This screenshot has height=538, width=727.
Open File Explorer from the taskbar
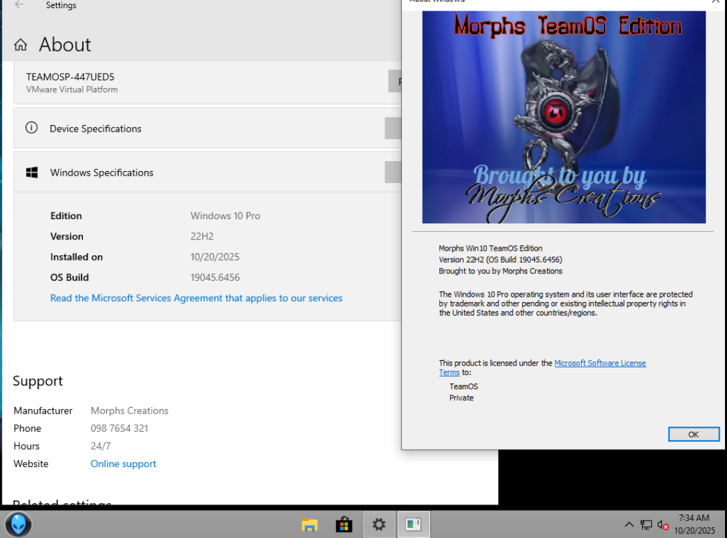[x=309, y=525]
